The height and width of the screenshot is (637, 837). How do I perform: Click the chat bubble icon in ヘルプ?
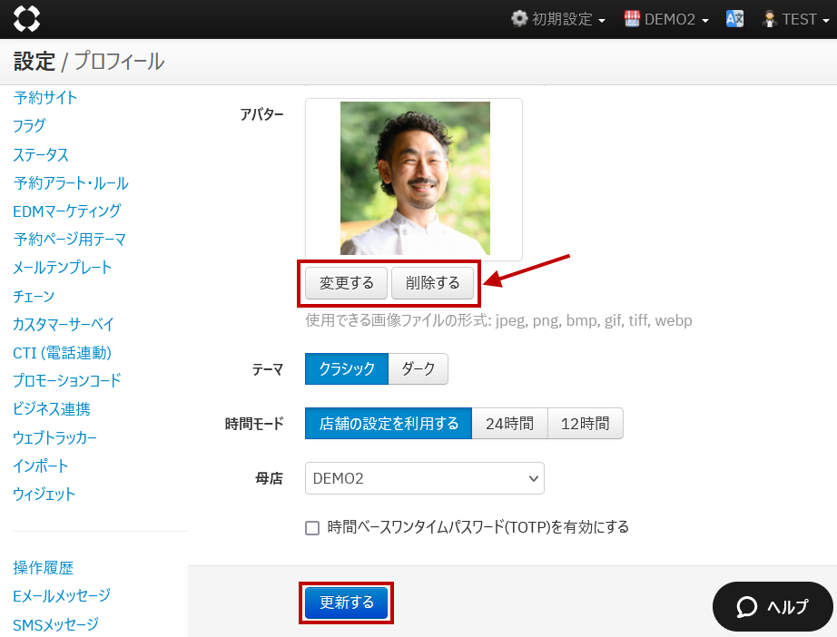[747, 606]
